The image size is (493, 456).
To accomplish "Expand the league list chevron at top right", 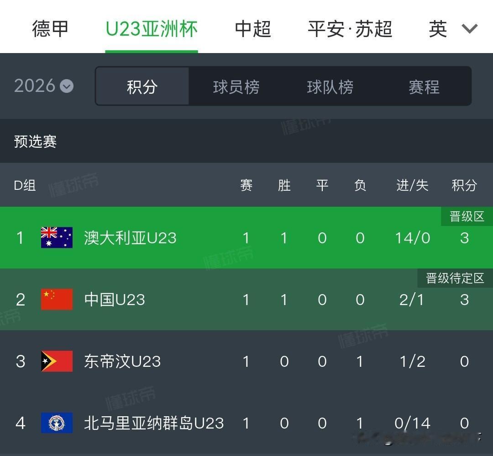I will pos(469,29).
